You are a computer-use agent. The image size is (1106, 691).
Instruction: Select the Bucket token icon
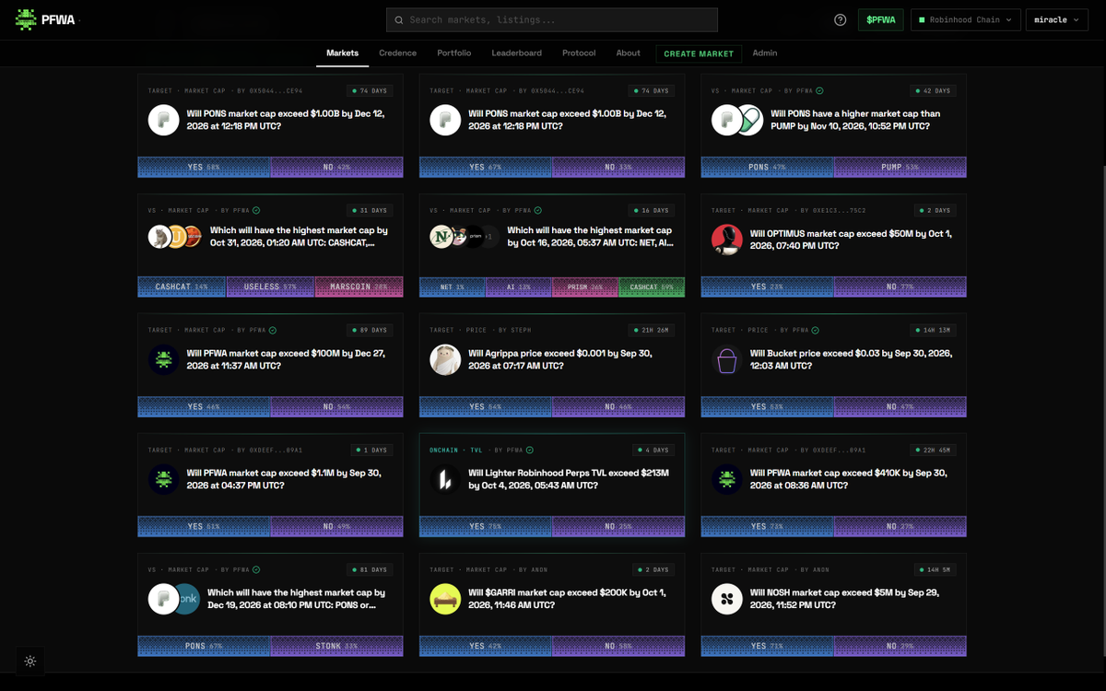[727, 360]
